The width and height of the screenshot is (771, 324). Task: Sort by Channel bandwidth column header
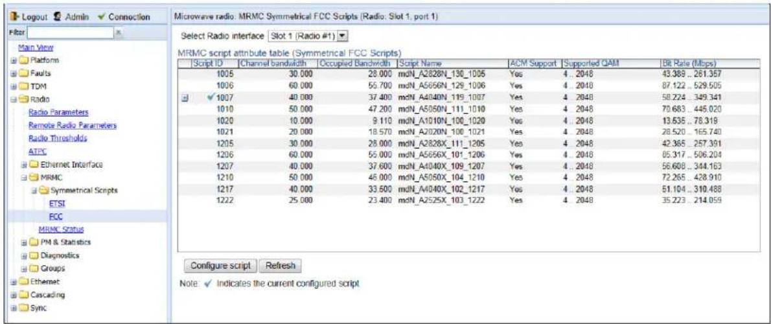[278, 64]
